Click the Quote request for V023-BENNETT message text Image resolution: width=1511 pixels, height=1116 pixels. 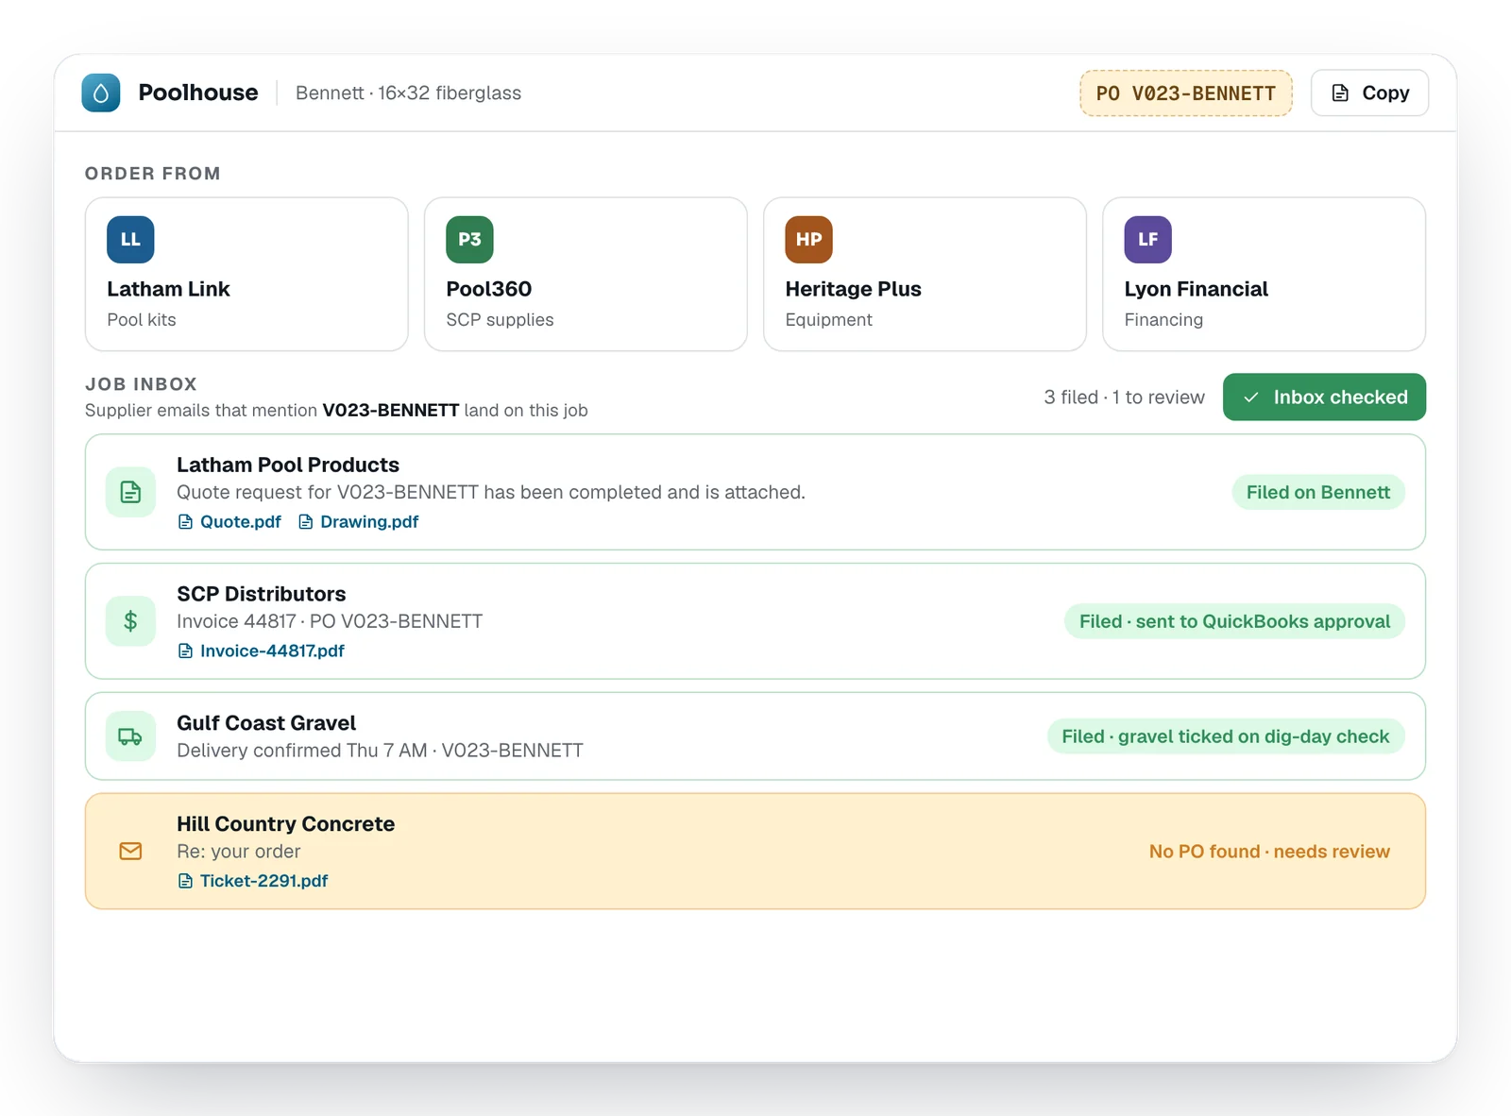pos(491,492)
